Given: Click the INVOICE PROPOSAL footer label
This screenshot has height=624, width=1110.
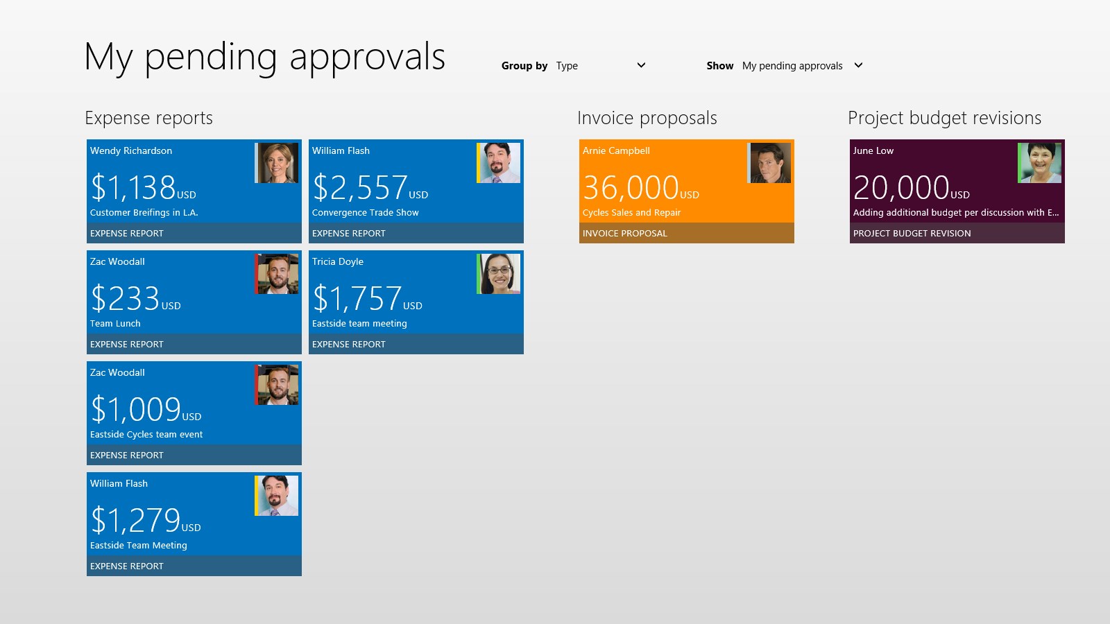Looking at the screenshot, I should pos(624,234).
